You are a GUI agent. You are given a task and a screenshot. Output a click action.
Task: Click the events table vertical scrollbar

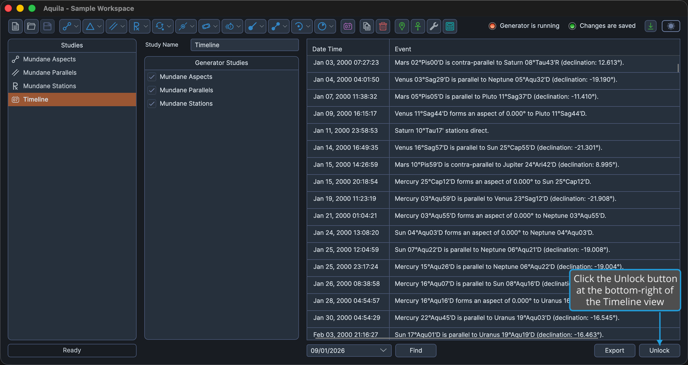pos(678,68)
